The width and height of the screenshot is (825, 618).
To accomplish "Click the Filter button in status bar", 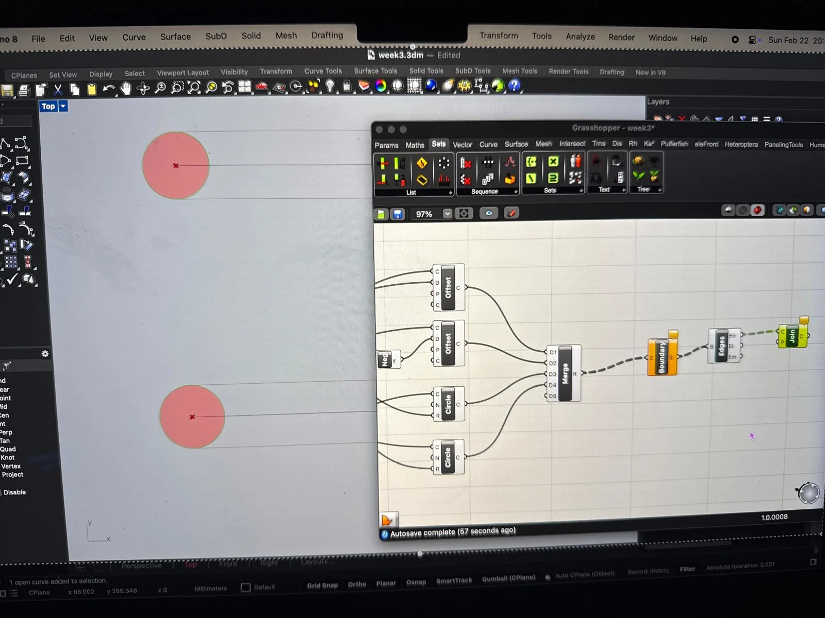I will [687, 569].
